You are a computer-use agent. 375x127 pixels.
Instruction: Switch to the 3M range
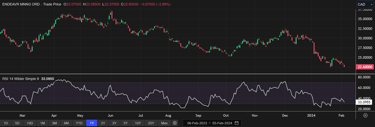[54, 123]
